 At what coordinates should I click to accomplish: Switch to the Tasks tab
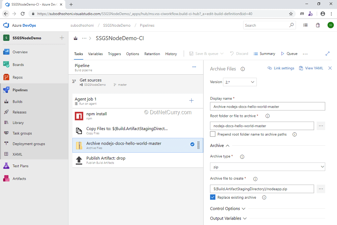point(79,54)
